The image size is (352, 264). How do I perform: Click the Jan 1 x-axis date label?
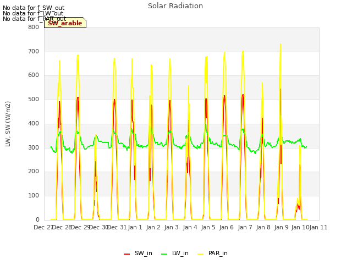click(x=135, y=227)
